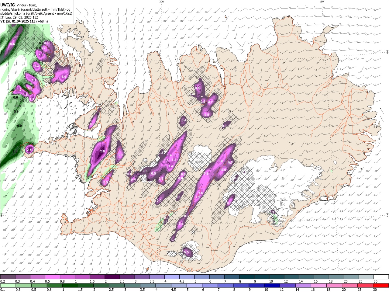Image resolution: width=389 pixels, height=292 pixels.
Task: Click the bright red swatch at 30 on the lower rain scale
Action: coord(381,285)
